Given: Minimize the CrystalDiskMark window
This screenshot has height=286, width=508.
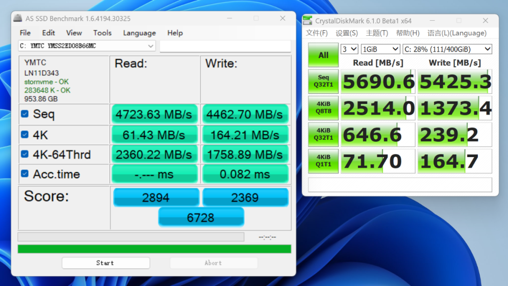Looking at the screenshot, I should click(x=432, y=21).
